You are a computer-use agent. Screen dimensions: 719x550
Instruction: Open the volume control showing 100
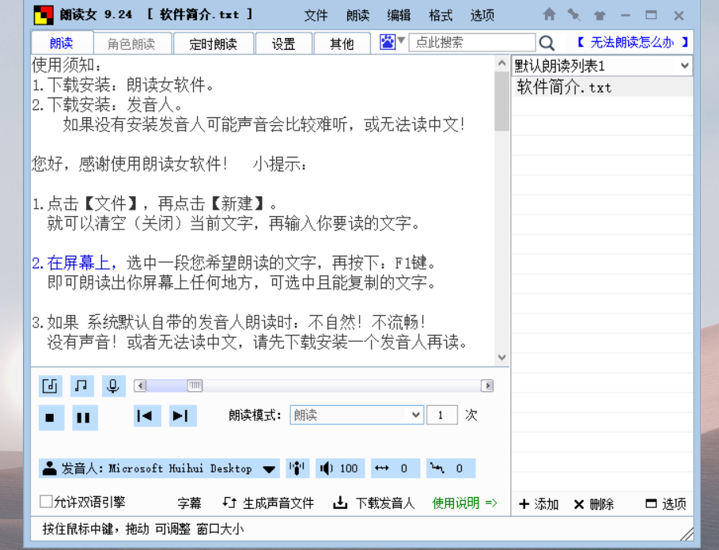click(339, 468)
